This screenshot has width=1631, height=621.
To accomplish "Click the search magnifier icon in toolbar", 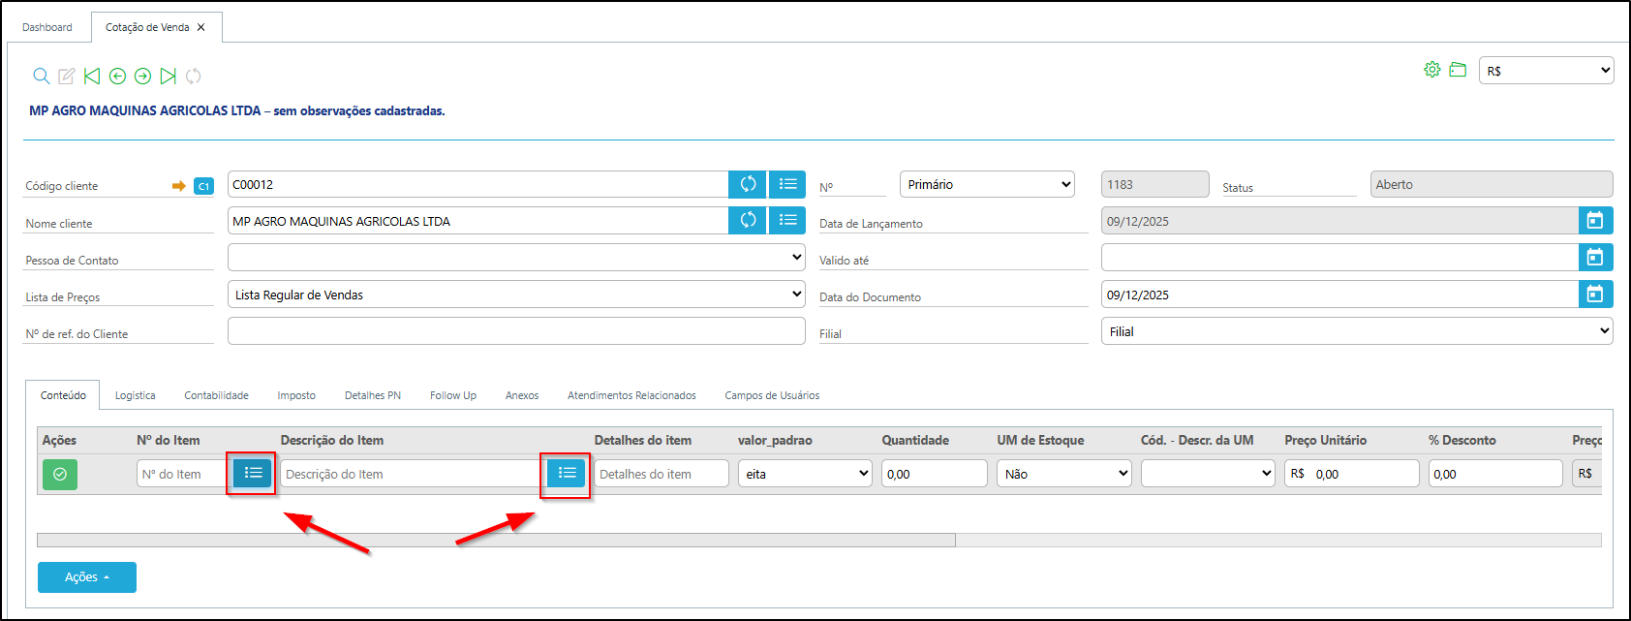I will [42, 76].
